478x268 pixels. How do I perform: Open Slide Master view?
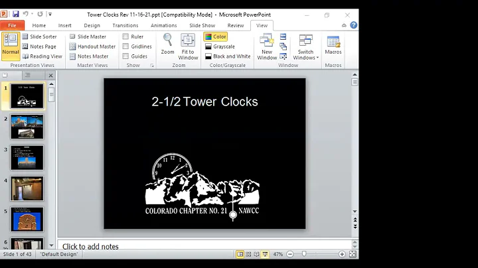click(x=88, y=36)
